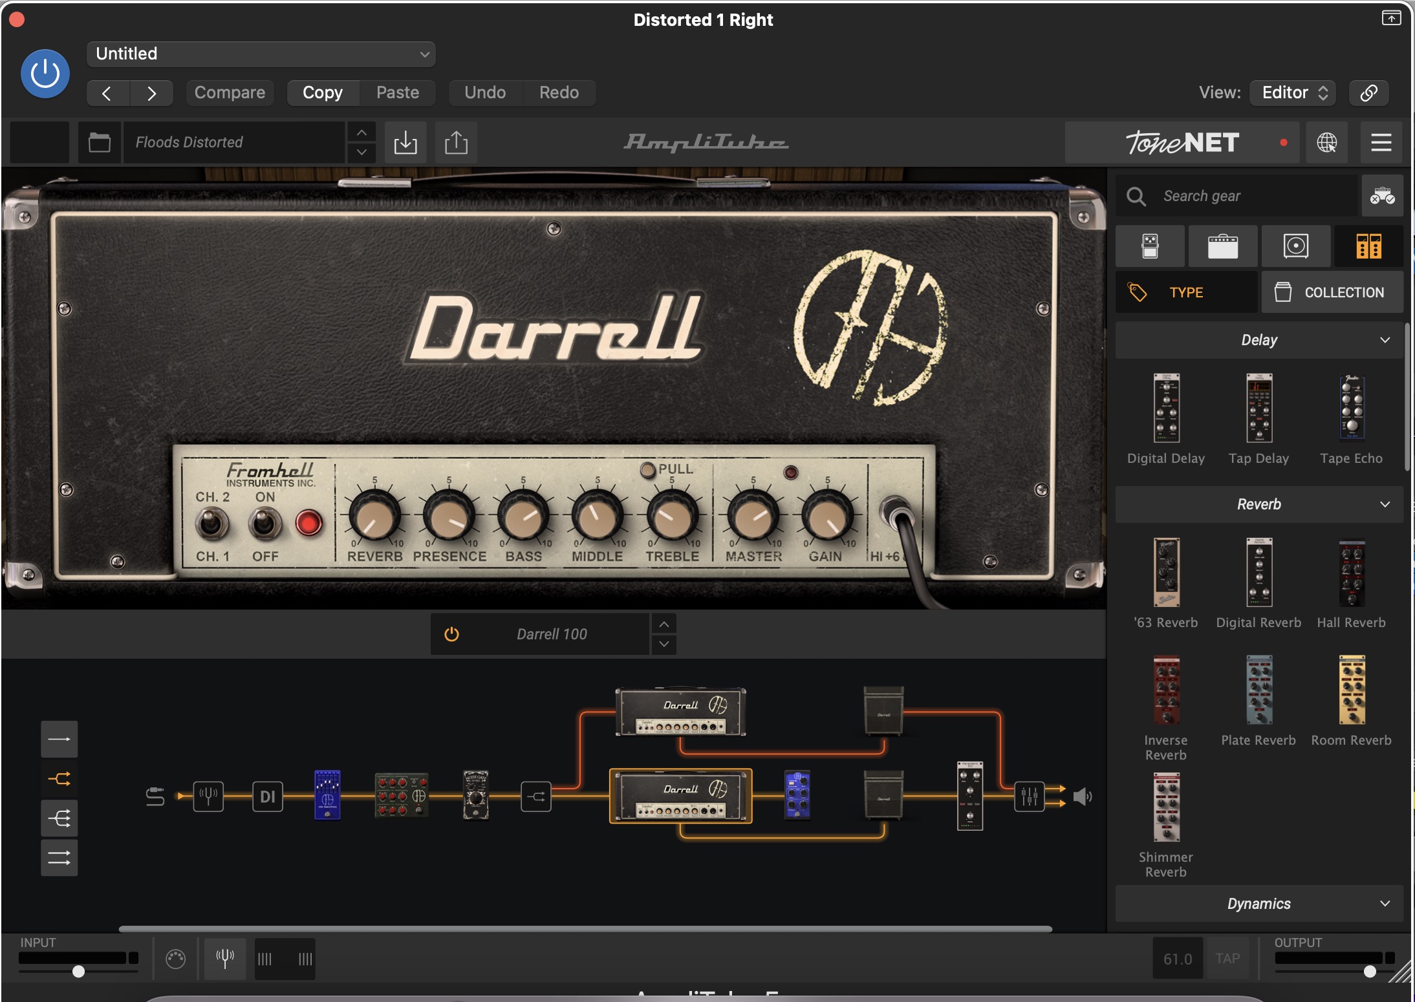
Task: Toggle the PULL switch above TREBLE
Action: coord(647,470)
